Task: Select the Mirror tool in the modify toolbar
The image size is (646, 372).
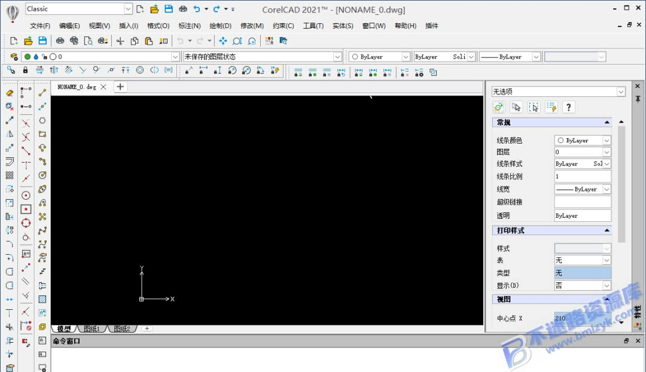Action: tap(10, 134)
